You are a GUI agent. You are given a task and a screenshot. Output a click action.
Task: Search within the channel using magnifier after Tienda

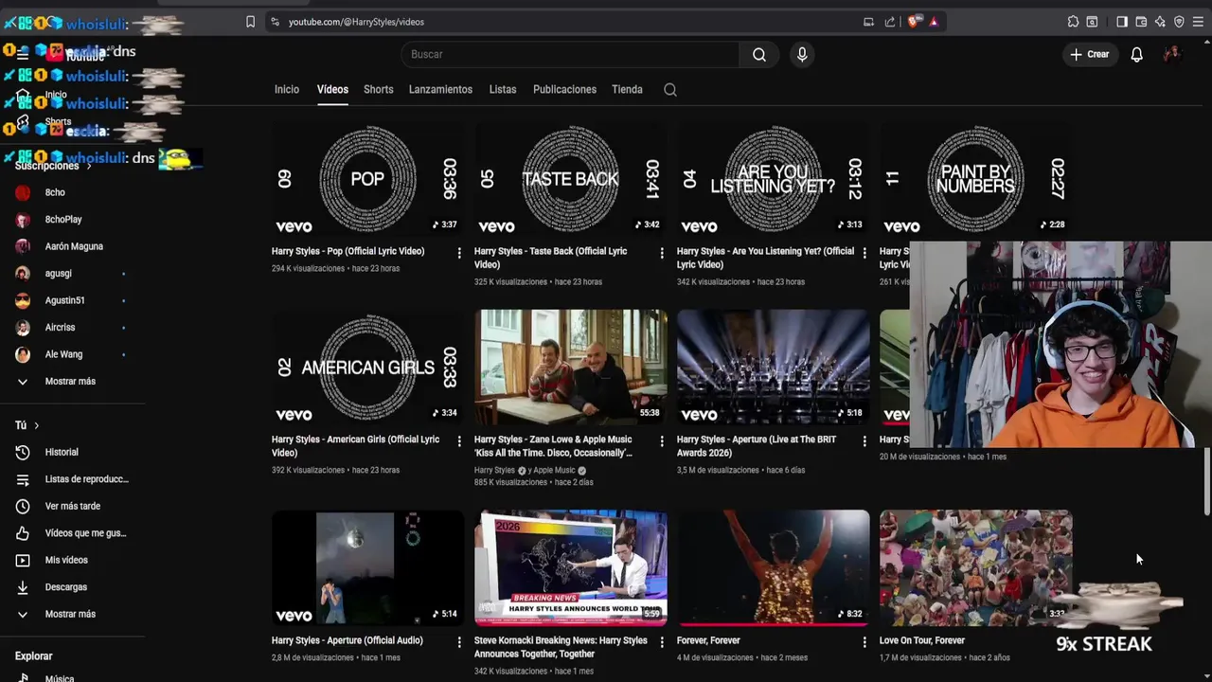point(670,90)
